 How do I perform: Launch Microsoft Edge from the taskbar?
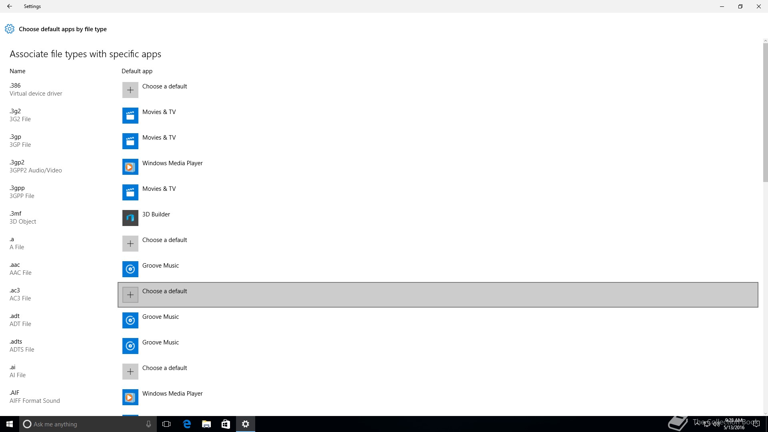(x=187, y=424)
